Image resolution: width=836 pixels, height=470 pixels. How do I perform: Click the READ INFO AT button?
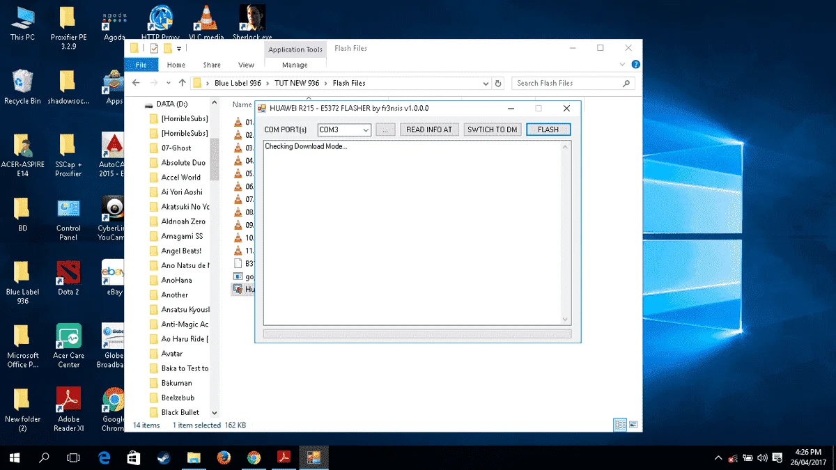429,130
